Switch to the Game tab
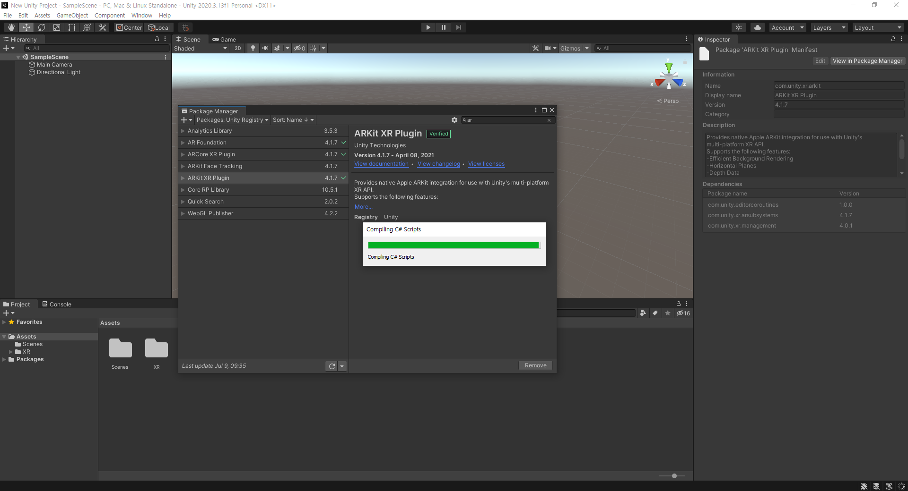The image size is (908, 491). pos(224,39)
